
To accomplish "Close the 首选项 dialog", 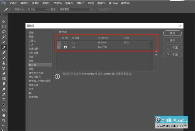I will pyautogui.click(x=180, y=26).
